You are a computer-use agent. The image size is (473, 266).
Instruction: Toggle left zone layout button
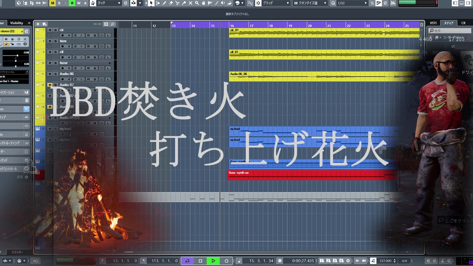(x=455, y=3)
